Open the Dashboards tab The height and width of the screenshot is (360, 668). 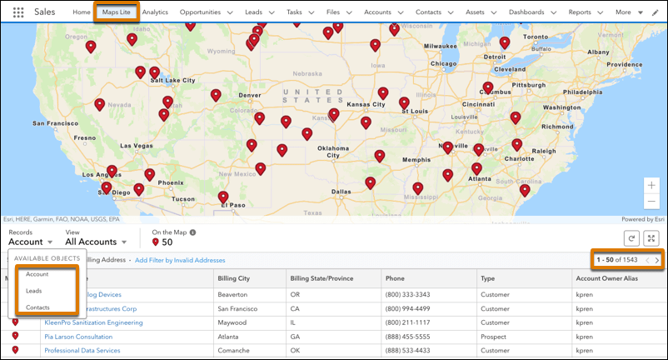tap(526, 12)
